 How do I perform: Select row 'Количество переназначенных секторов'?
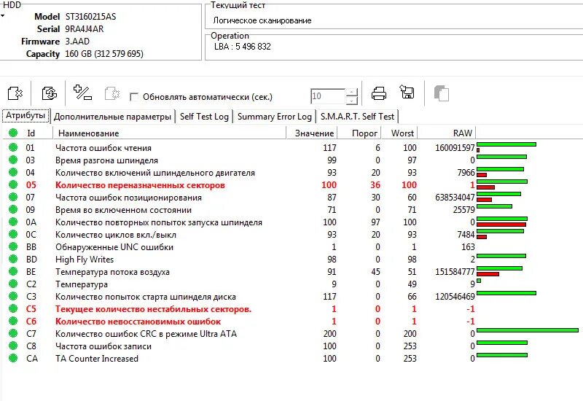[290, 185]
